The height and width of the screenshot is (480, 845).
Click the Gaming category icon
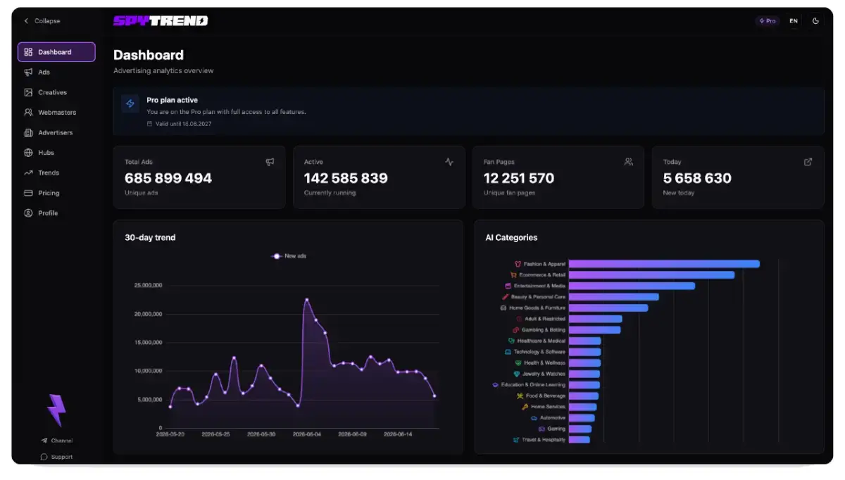click(542, 429)
